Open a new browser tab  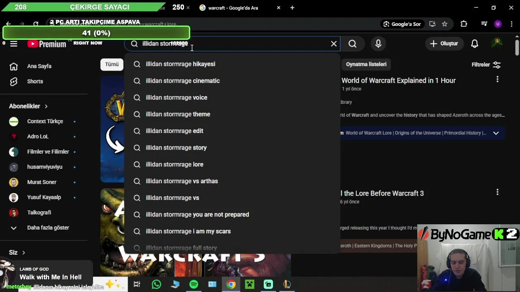point(292,8)
